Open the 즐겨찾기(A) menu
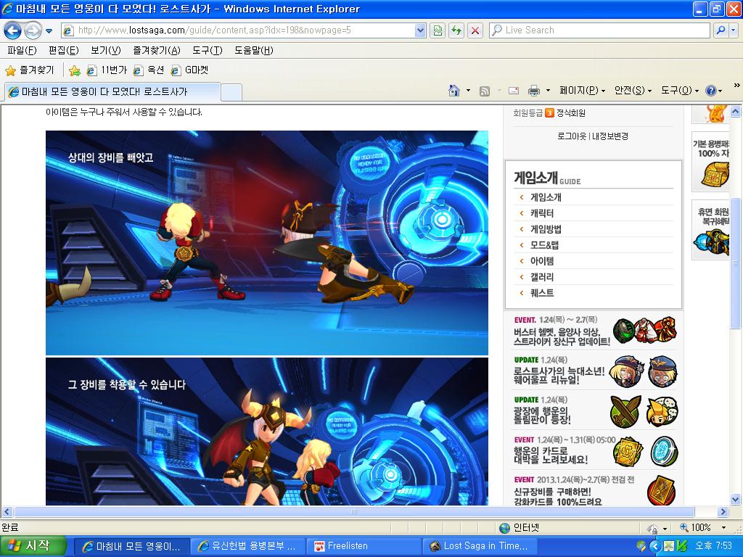The image size is (743, 557). 157,50
